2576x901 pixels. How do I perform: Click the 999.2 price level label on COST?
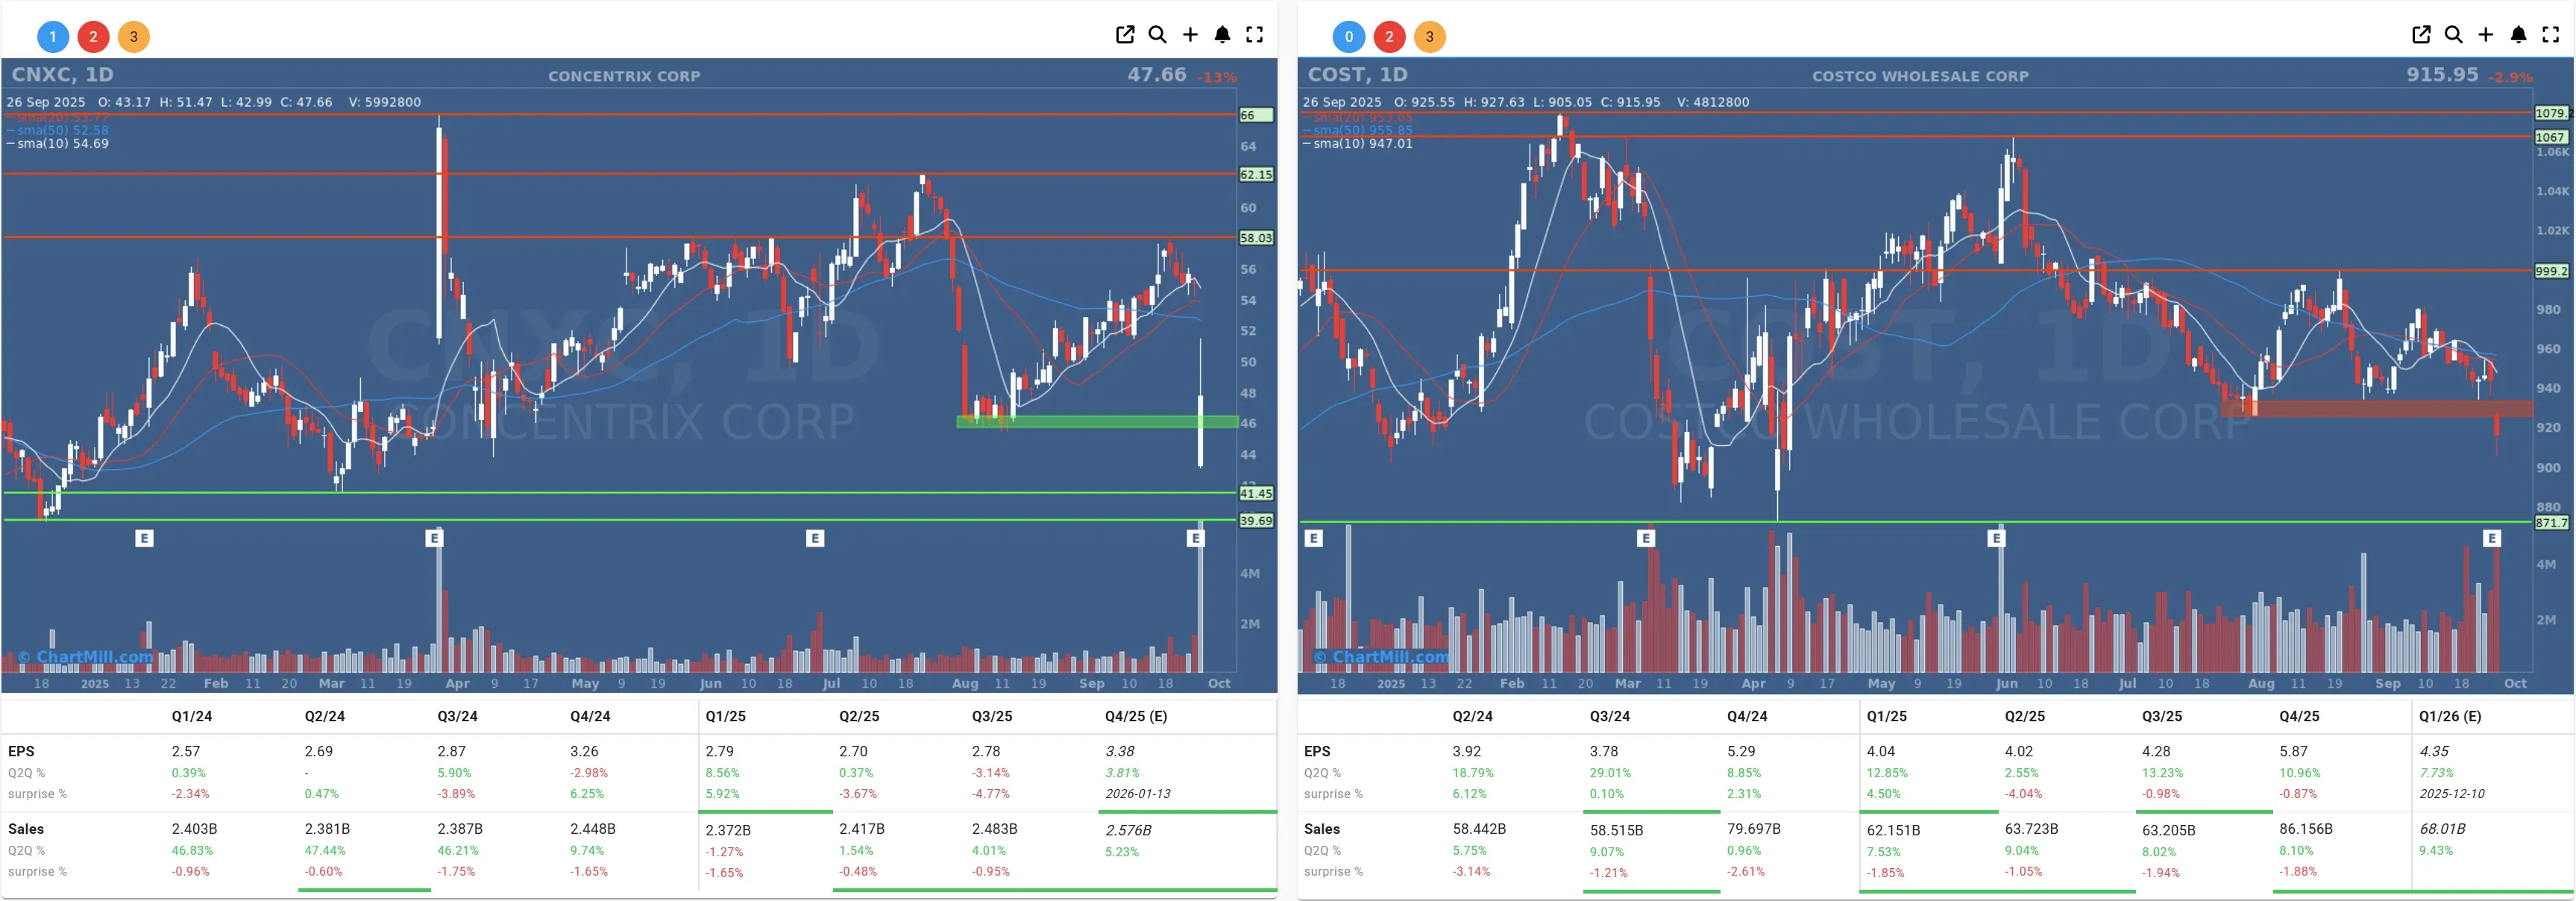(x=2551, y=271)
